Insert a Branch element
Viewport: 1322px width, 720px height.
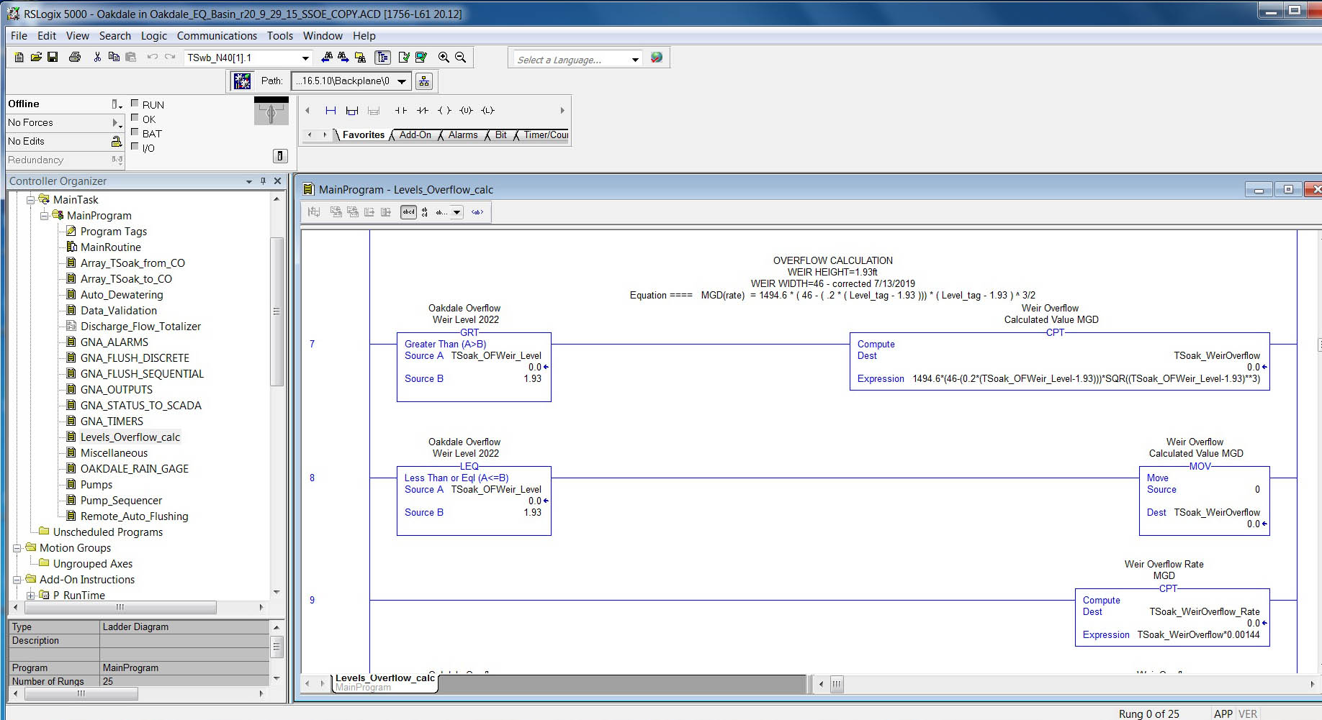pos(352,111)
